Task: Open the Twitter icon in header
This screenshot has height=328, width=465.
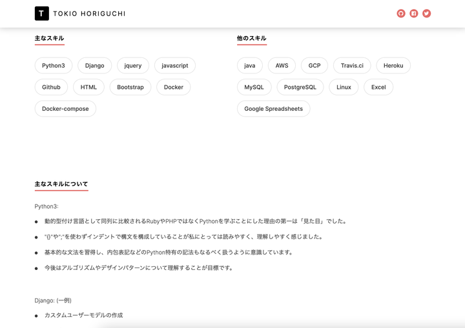Action: point(426,14)
